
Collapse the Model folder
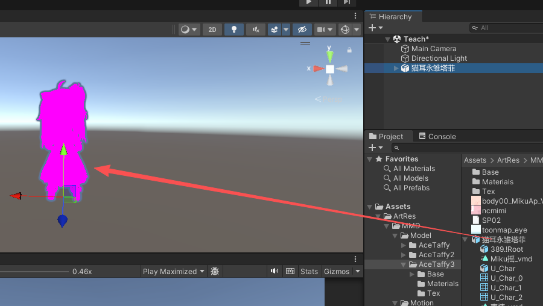(395, 236)
